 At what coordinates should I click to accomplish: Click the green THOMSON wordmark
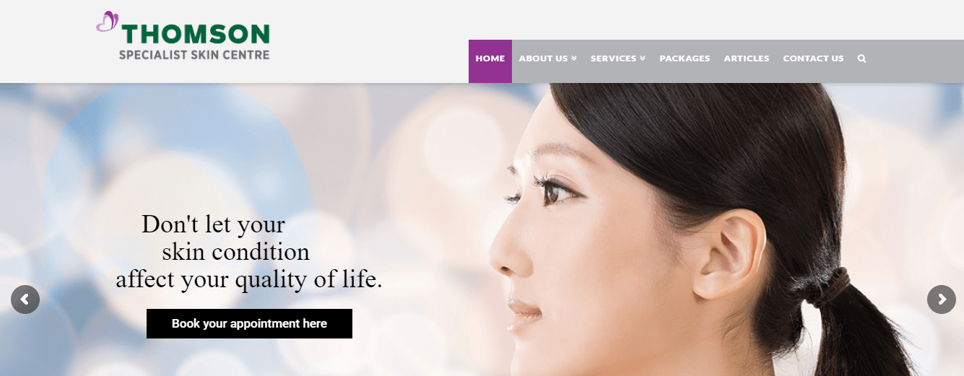(196, 34)
